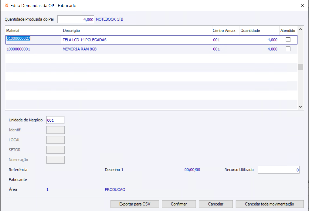Click the app icon in title bar

6,5
